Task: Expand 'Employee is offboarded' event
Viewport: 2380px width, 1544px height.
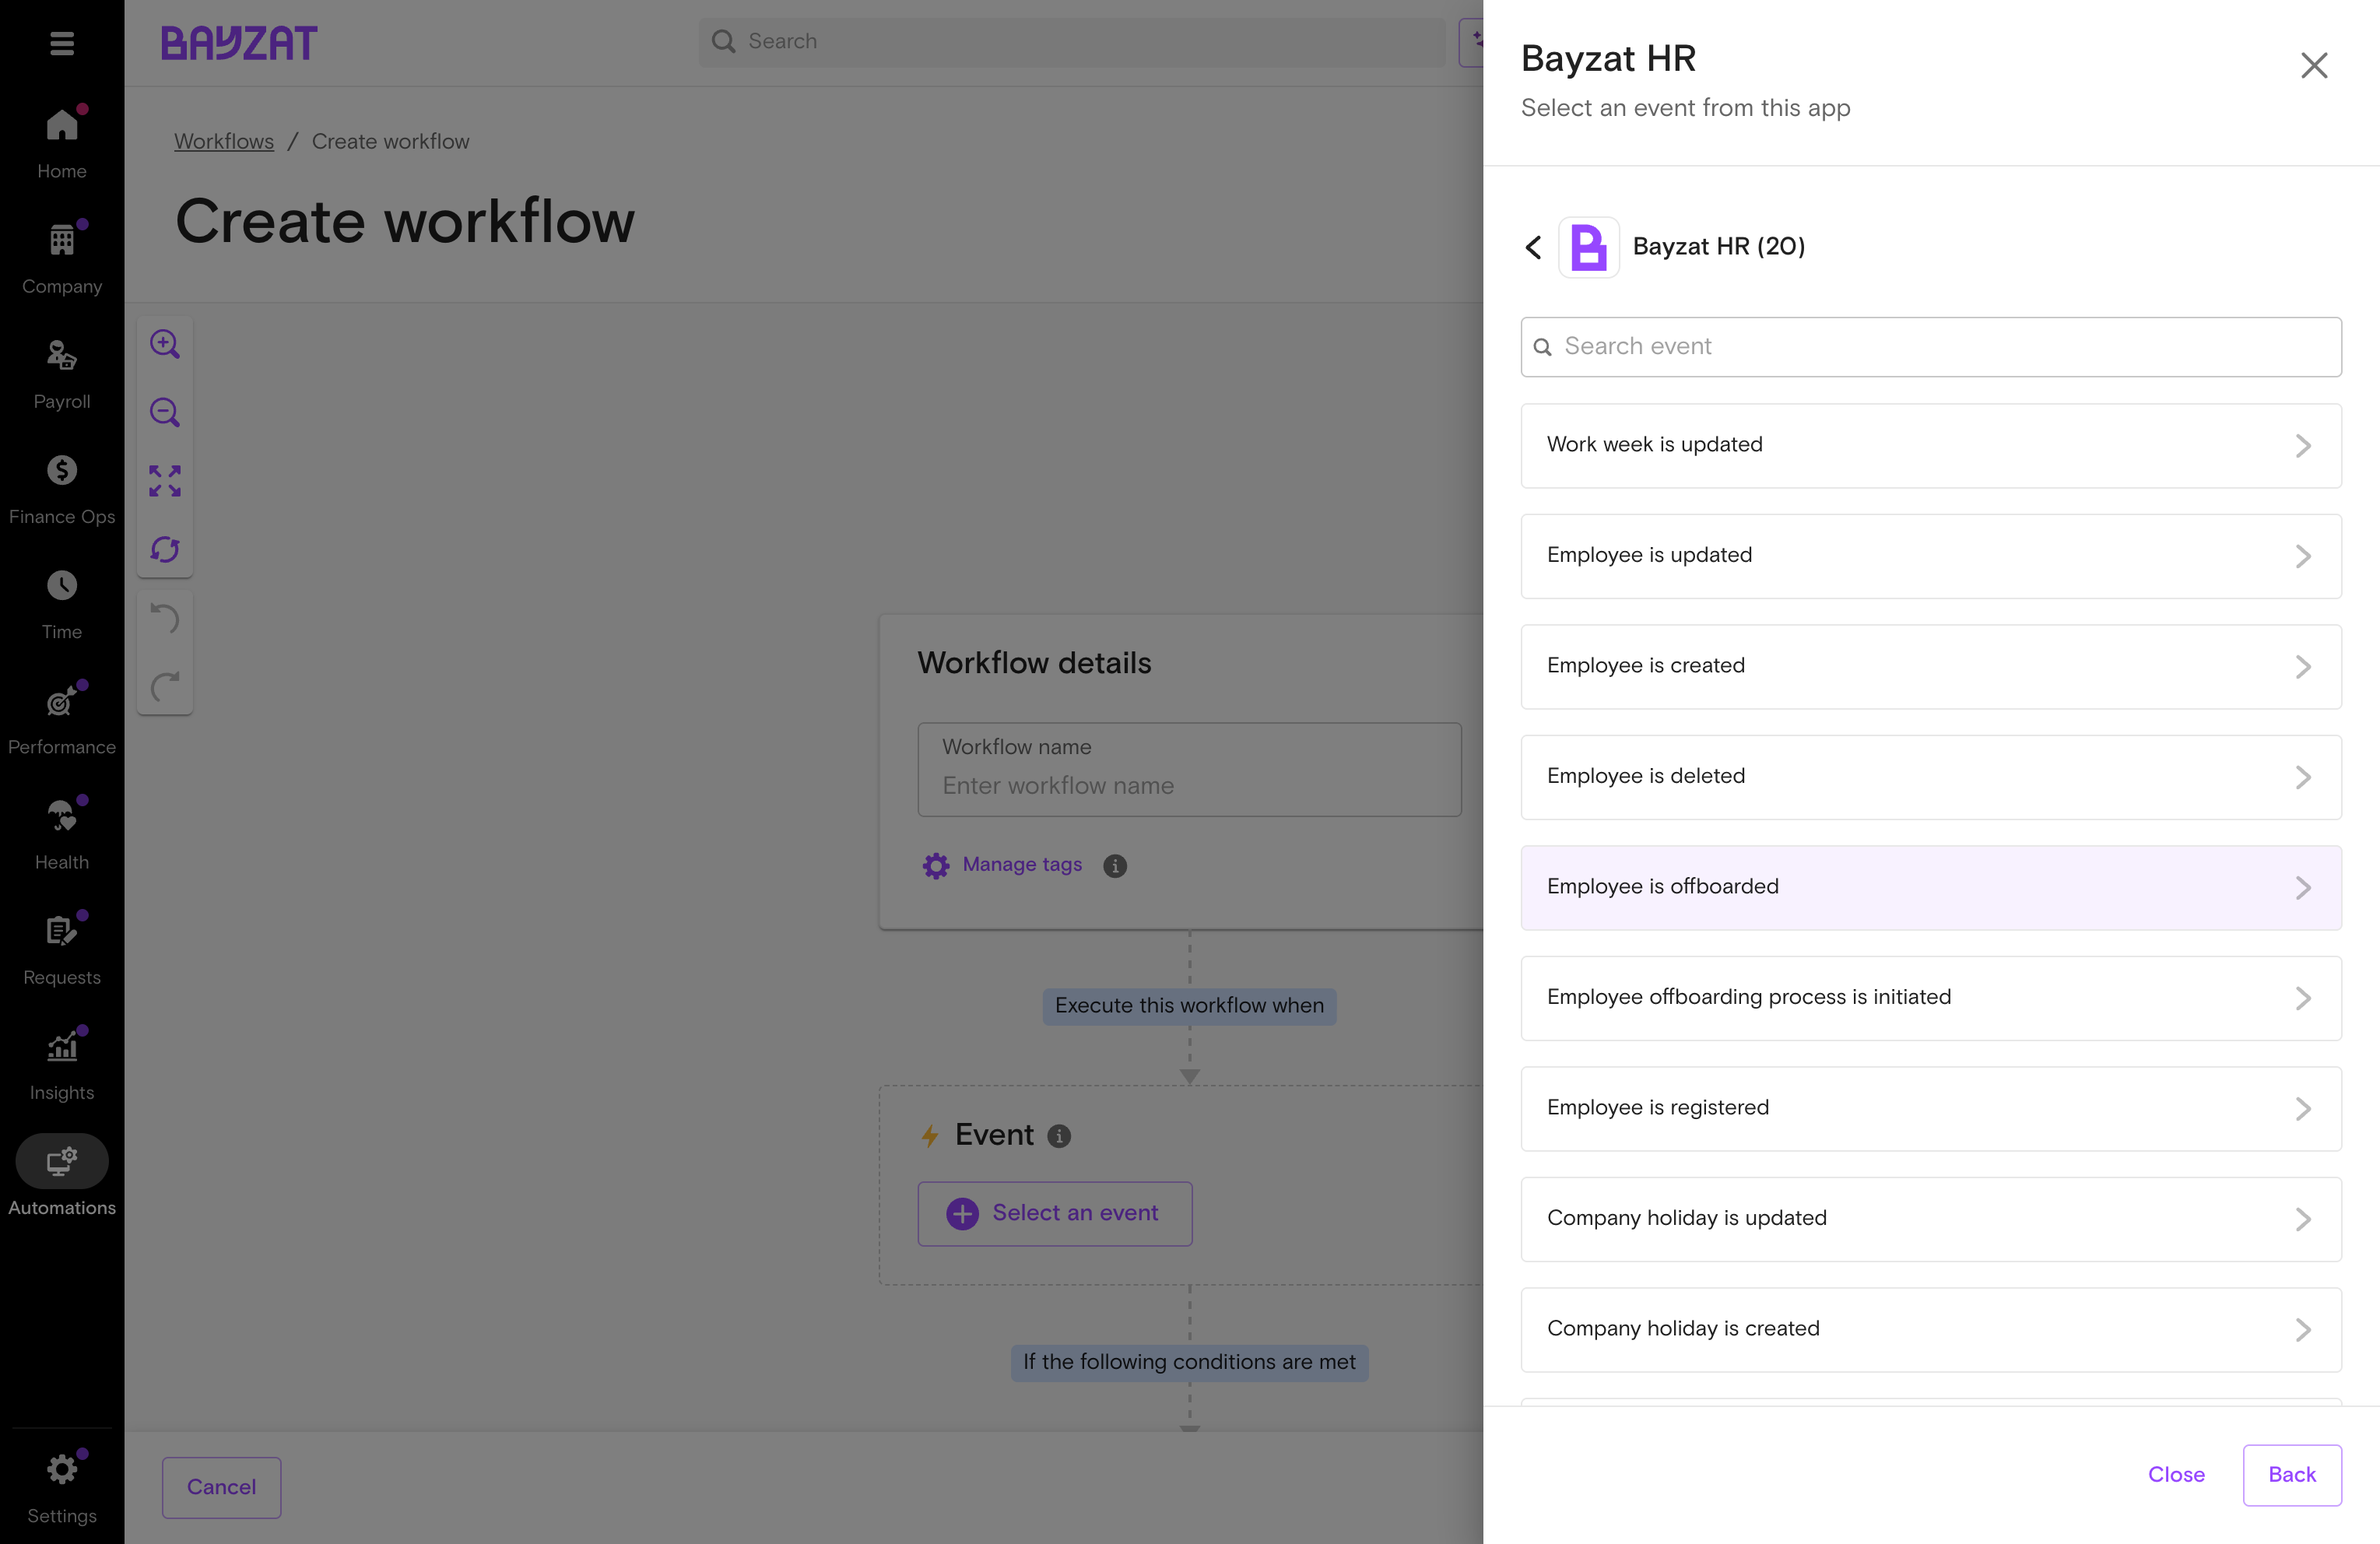Action: click(1931, 887)
